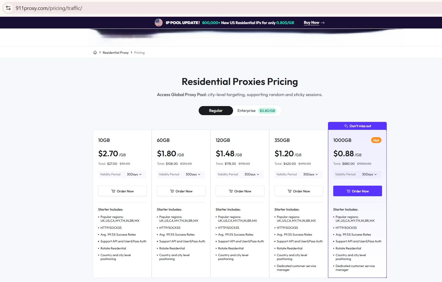Click Avg. 99.5% Success Rates in 120GB plan

pyautogui.click(x=236, y=235)
